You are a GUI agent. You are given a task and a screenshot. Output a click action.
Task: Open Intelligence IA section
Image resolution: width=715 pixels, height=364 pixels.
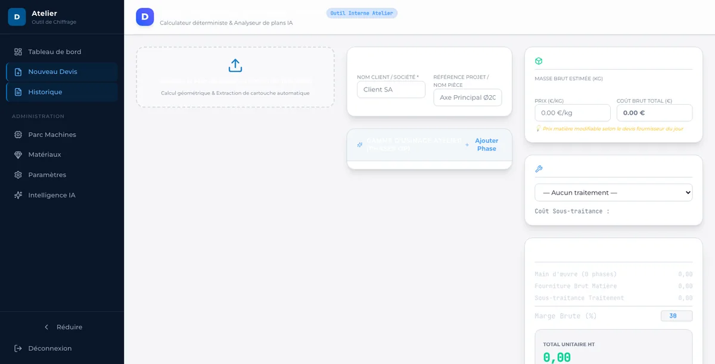pos(62,195)
